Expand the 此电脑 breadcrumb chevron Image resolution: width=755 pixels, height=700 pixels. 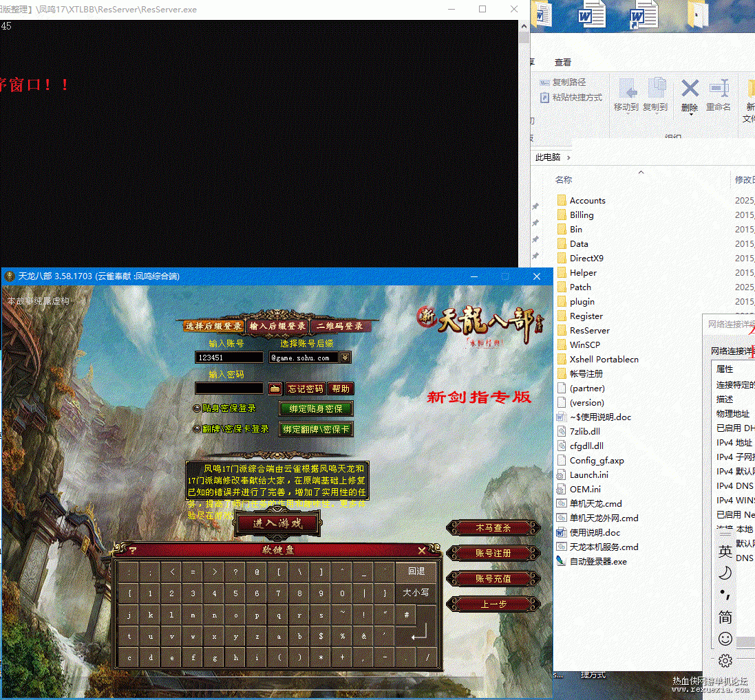click(568, 157)
